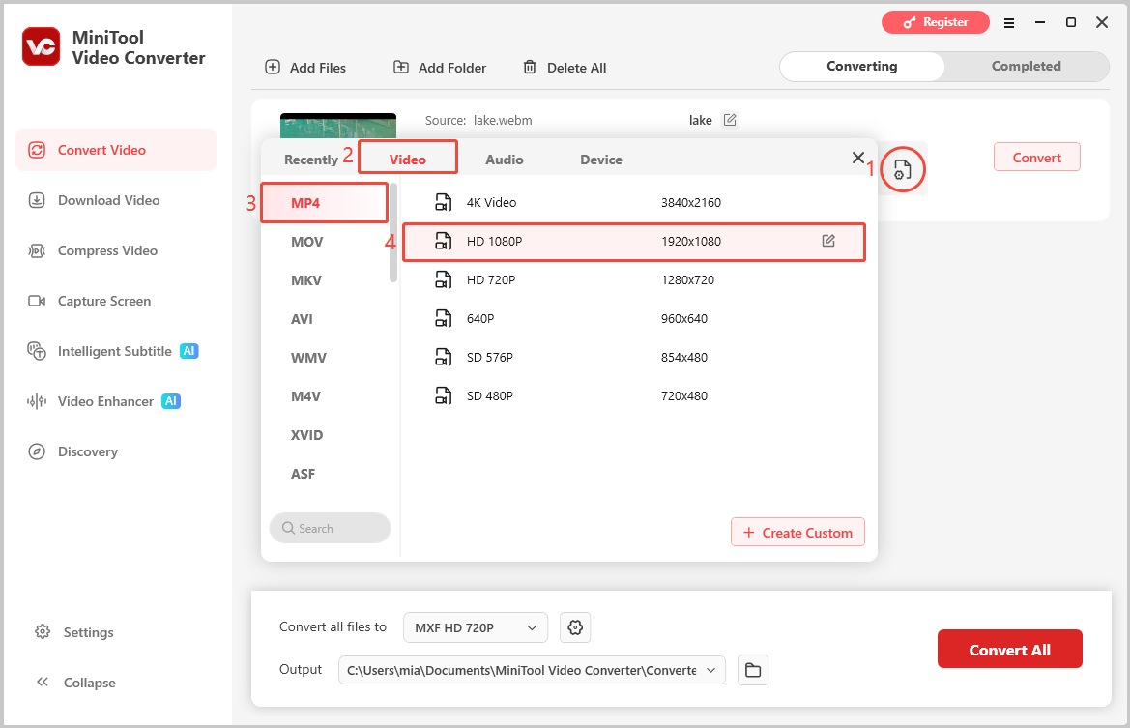The width and height of the screenshot is (1130, 728).
Task: Click the lake.webm video thumbnail
Action: (x=338, y=126)
